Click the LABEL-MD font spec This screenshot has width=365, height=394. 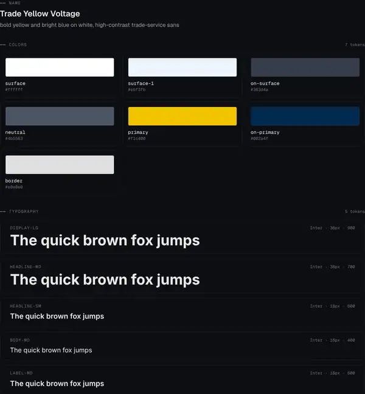[x=332, y=373]
